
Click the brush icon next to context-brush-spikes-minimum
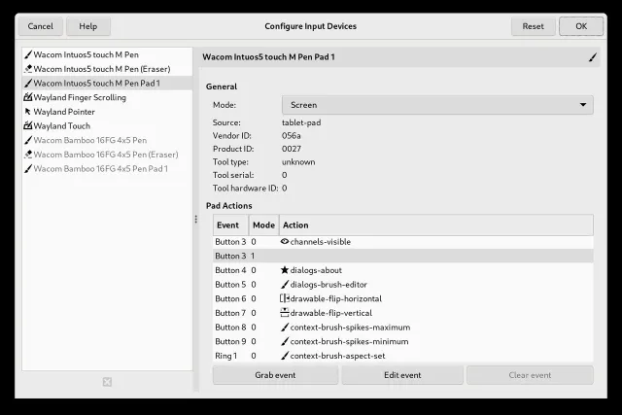285,341
